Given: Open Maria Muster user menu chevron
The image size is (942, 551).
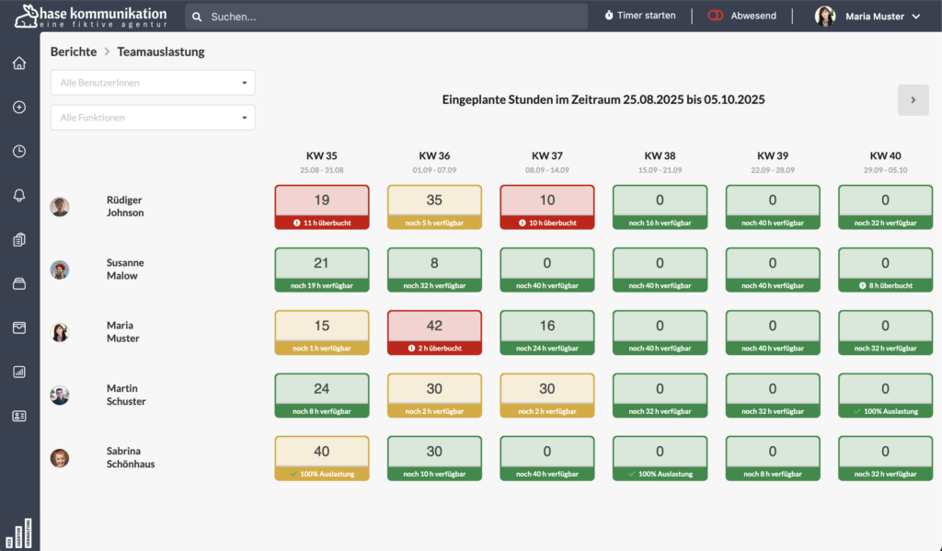Looking at the screenshot, I should click(915, 17).
